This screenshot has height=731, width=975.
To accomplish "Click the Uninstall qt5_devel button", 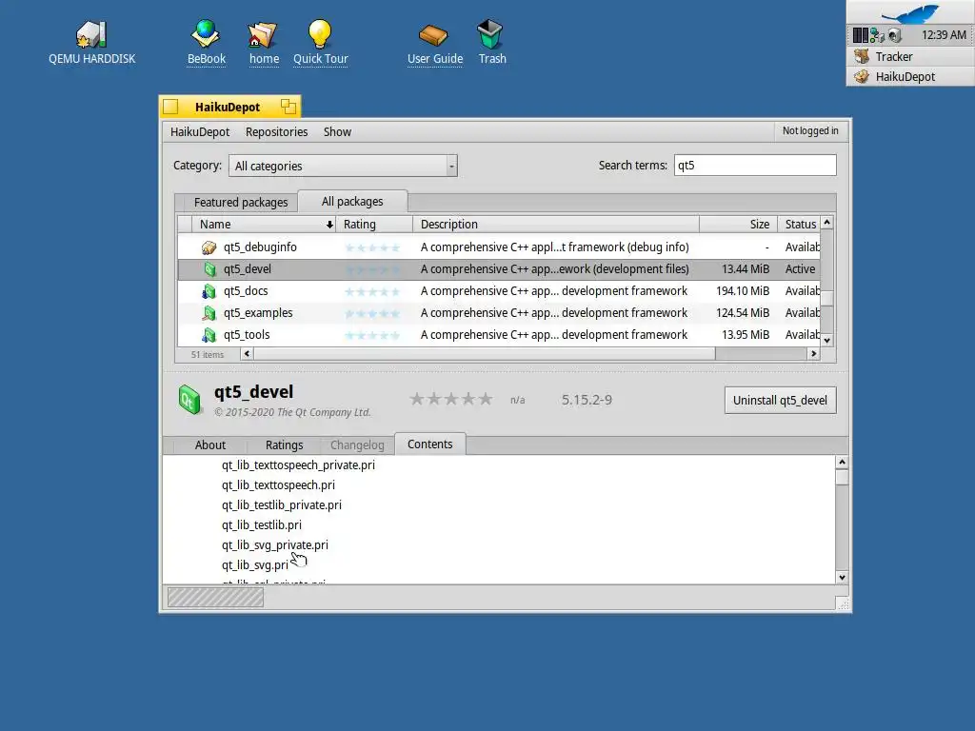I will tap(780, 401).
